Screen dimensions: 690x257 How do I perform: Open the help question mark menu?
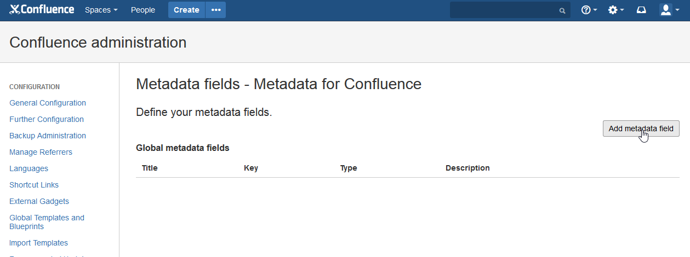(x=589, y=10)
